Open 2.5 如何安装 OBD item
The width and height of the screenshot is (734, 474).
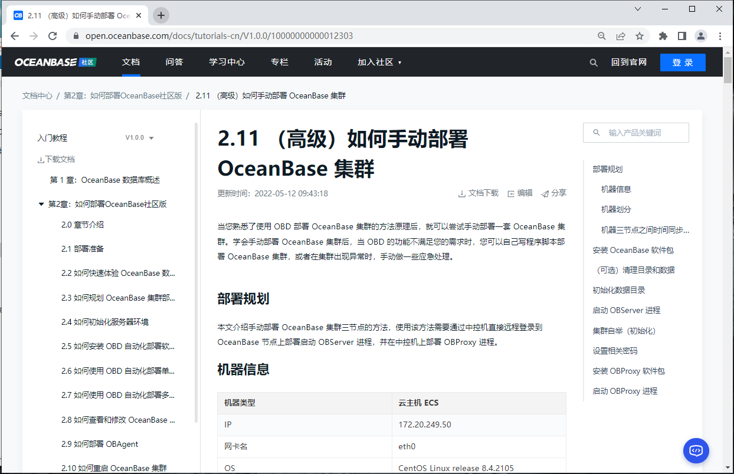point(118,346)
